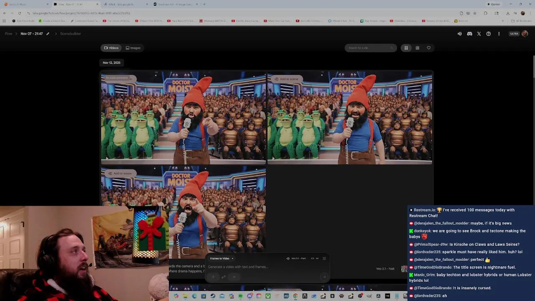Swap first and last frames icon
The image size is (535, 301).
point(224,277)
